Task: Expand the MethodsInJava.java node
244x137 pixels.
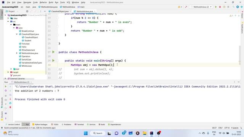Action: (17, 53)
